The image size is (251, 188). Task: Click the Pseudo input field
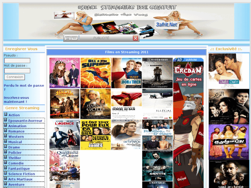17,60
